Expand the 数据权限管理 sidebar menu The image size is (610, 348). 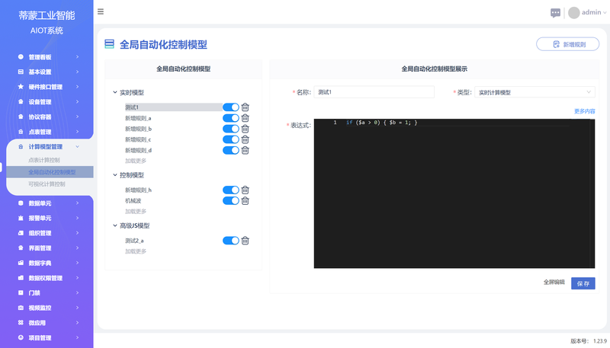(77, 278)
